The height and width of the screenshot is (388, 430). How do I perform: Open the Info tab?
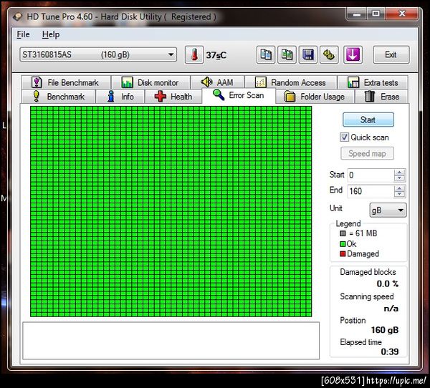pyautogui.click(x=120, y=97)
